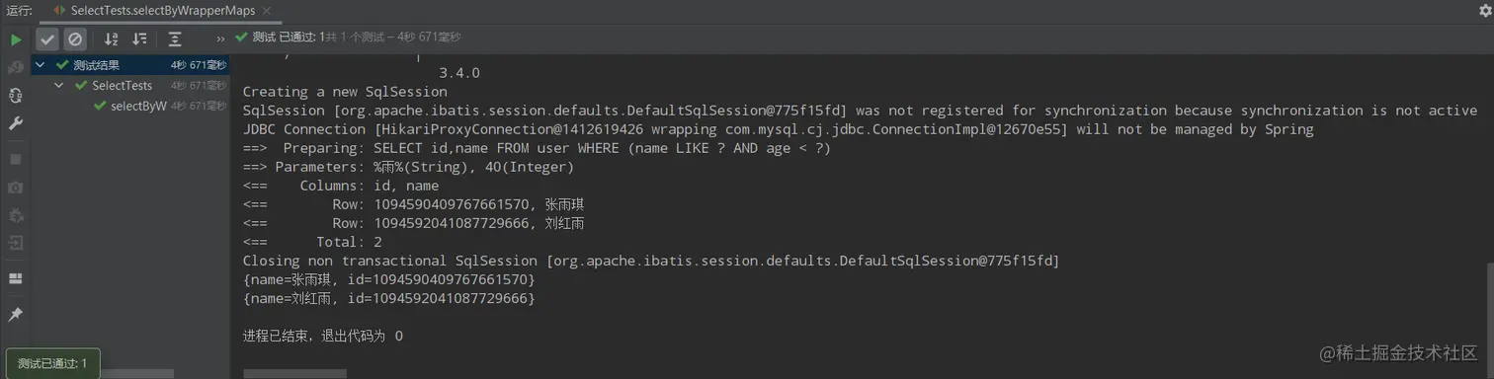This screenshot has height=379, width=1494.
Task: Click the camera dump threads icon
Action: pyautogui.click(x=16, y=187)
